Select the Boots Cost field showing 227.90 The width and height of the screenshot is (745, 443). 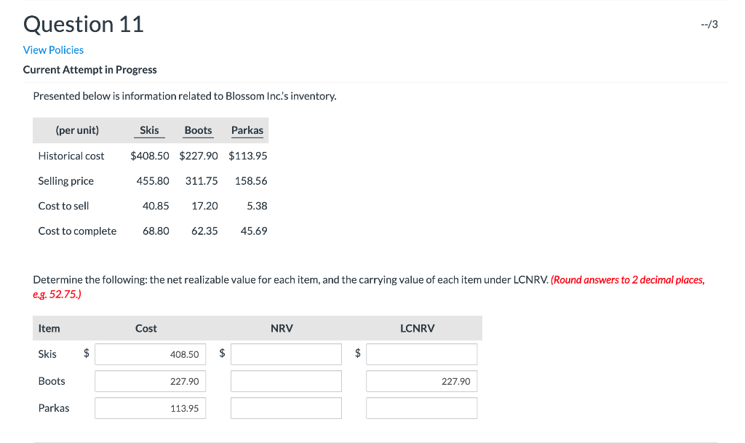150,380
